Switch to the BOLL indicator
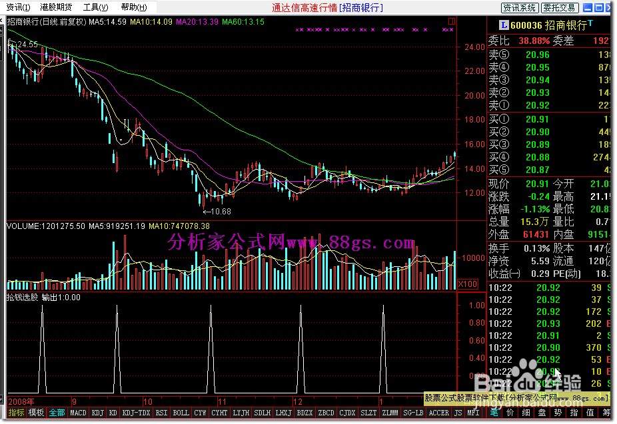 pyautogui.click(x=181, y=413)
